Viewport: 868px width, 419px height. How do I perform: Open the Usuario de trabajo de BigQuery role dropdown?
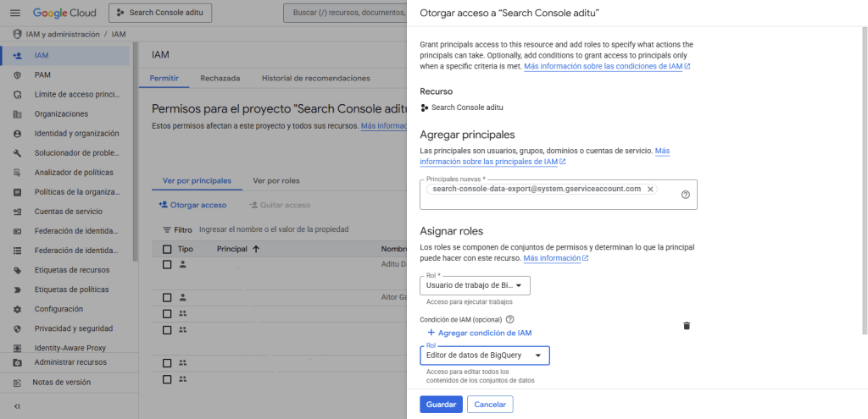[x=475, y=286]
